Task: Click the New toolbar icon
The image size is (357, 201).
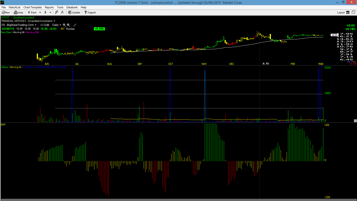Action: tap(6, 13)
